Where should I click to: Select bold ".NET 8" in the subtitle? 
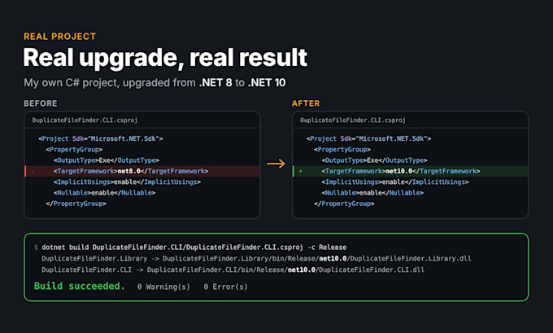(x=216, y=82)
